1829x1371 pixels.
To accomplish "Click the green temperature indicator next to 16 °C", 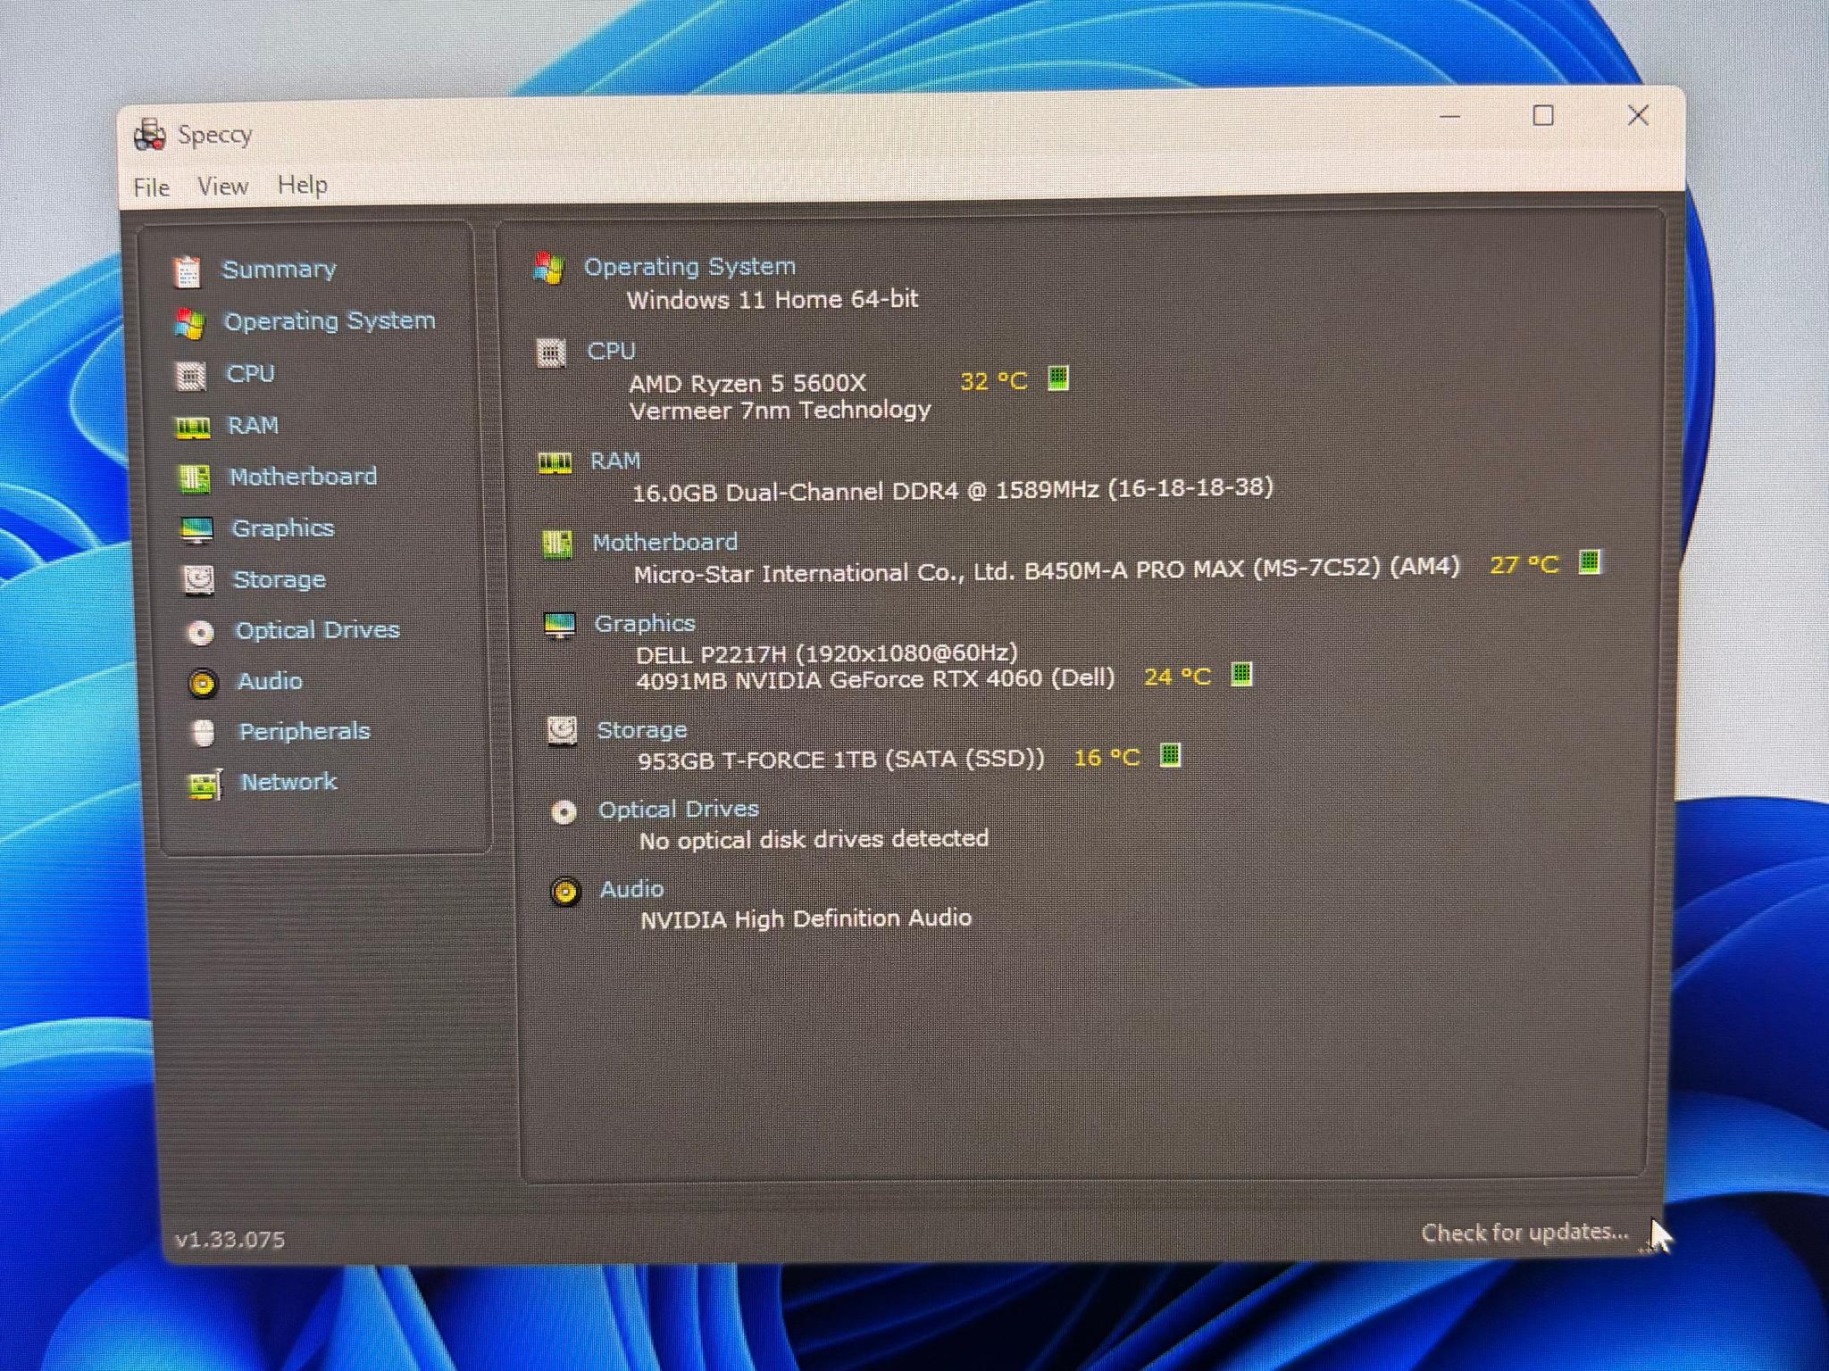I will 1170,756.
